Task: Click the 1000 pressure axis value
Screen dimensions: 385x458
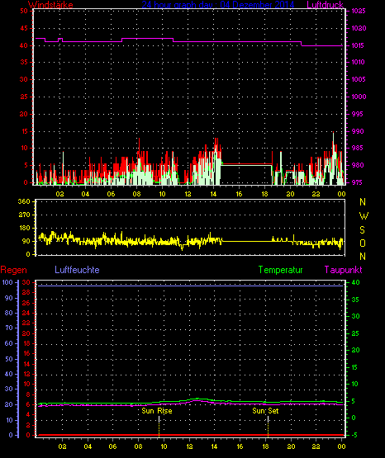Action: point(359,97)
